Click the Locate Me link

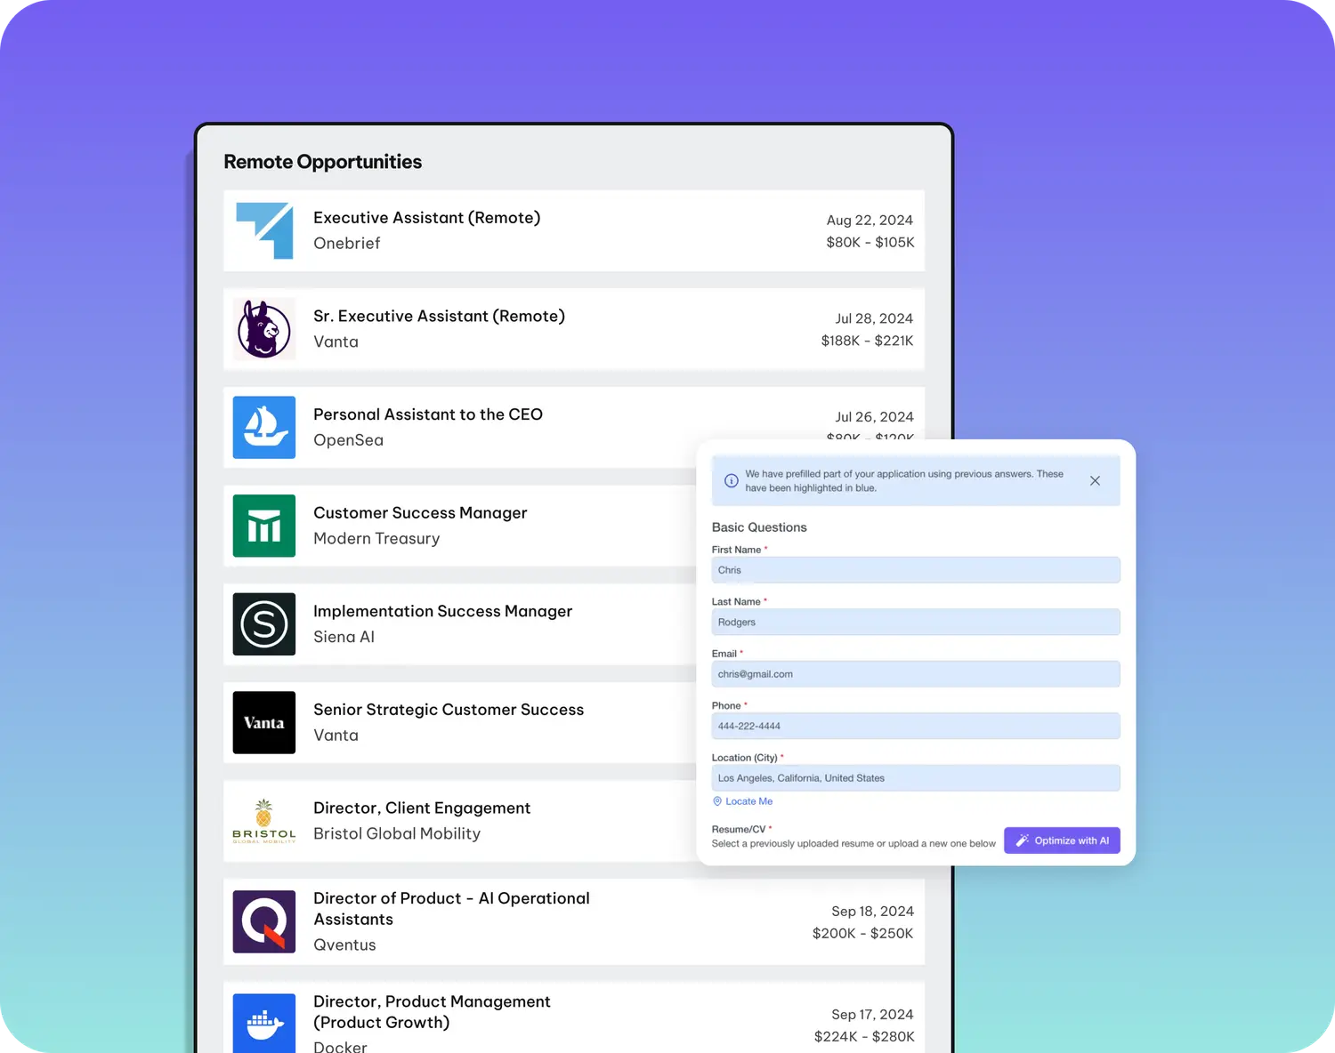[x=748, y=801]
